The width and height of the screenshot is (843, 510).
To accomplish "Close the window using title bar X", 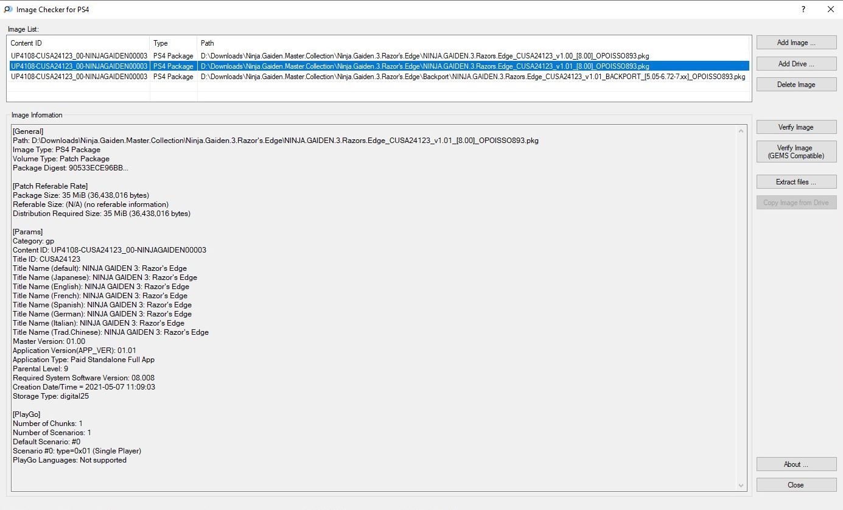I will point(830,9).
